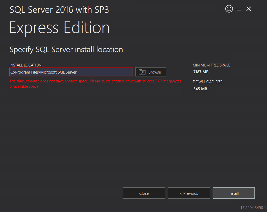This screenshot has height=212, width=267.
Task: Click inside the install location text field
Action: pos(71,72)
